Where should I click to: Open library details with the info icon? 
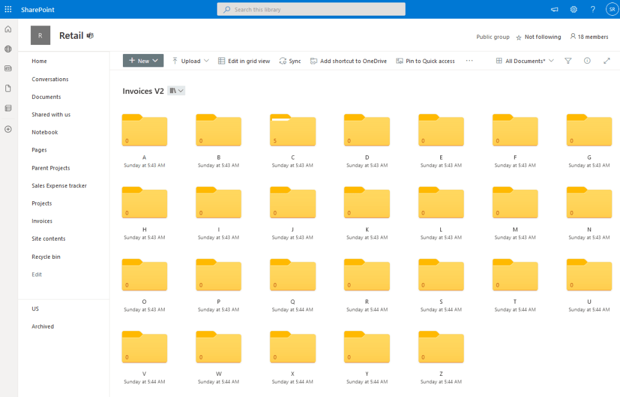click(586, 61)
